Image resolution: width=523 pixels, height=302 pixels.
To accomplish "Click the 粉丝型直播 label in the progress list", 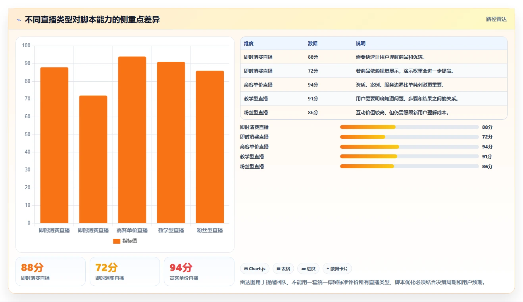I will pyautogui.click(x=252, y=167).
